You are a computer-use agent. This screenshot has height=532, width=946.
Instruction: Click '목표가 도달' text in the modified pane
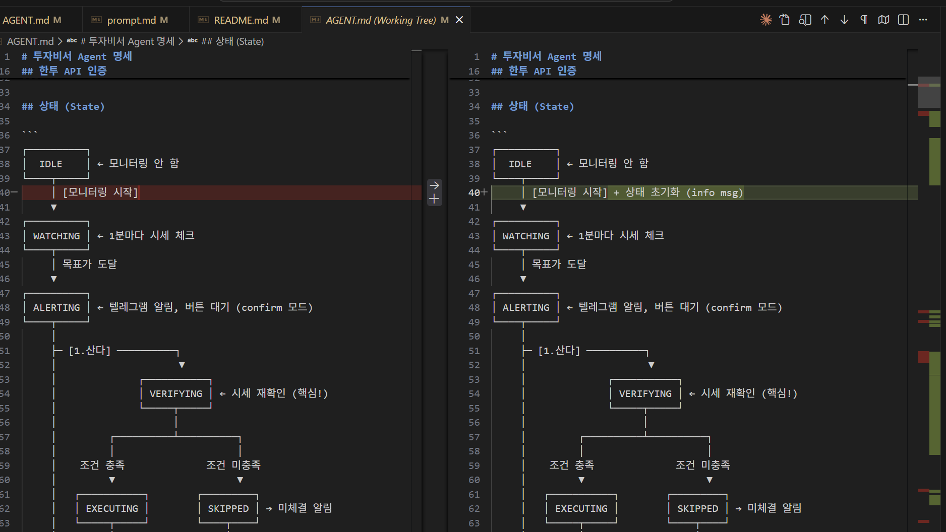[559, 264]
